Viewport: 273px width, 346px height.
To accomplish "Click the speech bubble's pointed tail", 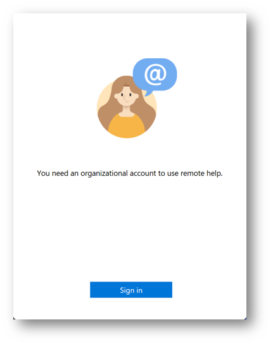I will coord(148,93).
